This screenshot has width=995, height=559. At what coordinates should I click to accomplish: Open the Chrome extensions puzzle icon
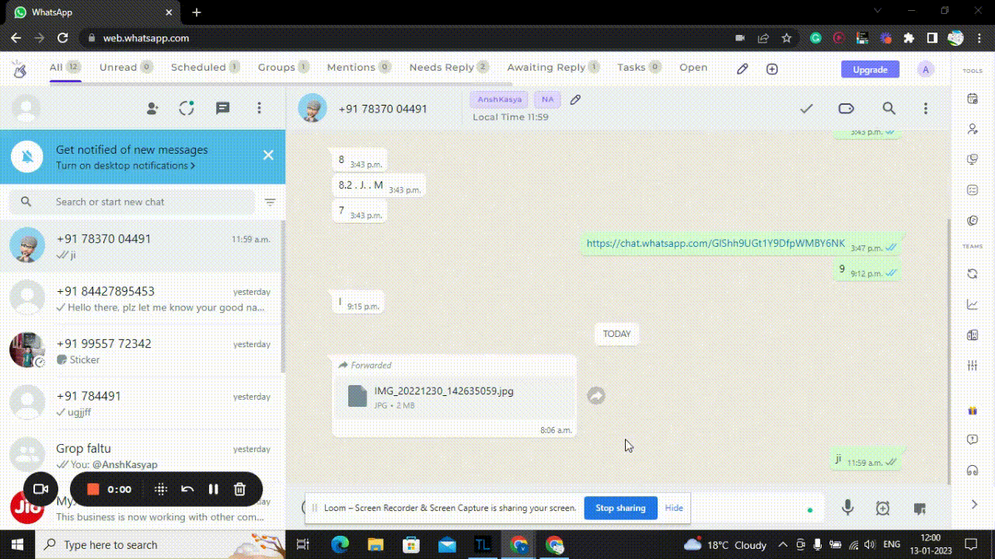point(908,38)
